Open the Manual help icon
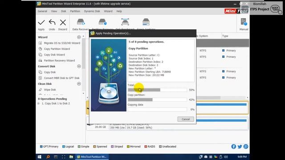Viewport: 285px width, 160px height. click(x=244, y=22)
